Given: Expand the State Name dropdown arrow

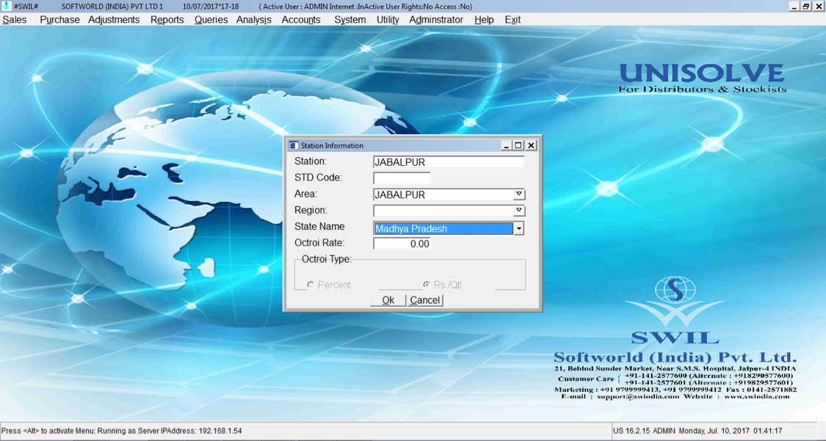Looking at the screenshot, I should click(519, 228).
